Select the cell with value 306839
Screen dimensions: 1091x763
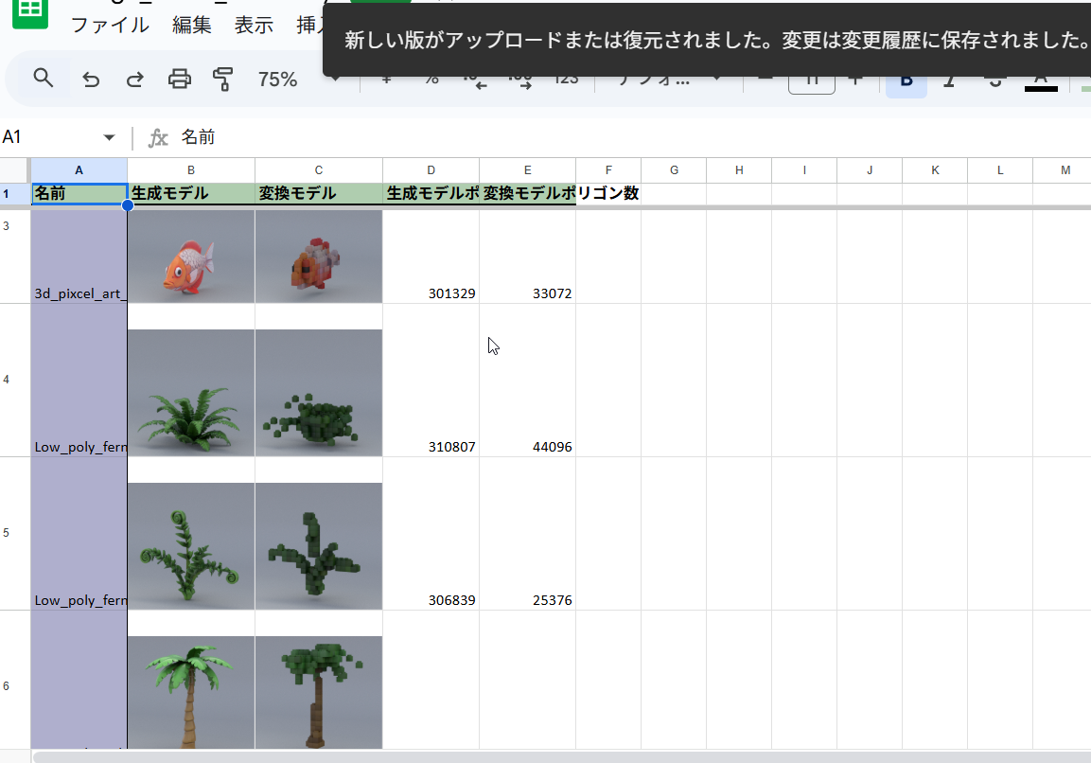pyautogui.click(x=431, y=533)
